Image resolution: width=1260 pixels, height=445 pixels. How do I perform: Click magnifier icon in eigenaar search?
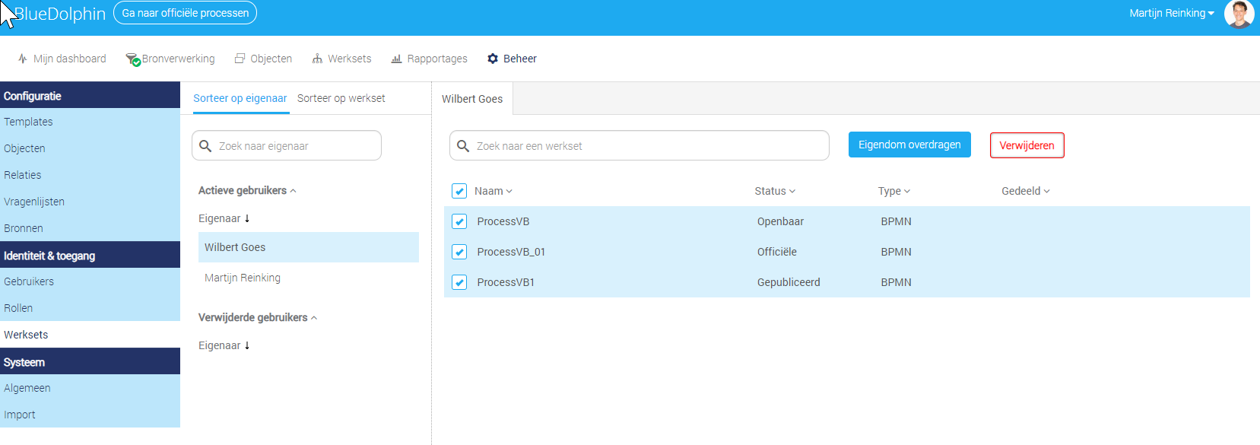click(x=205, y=145)
